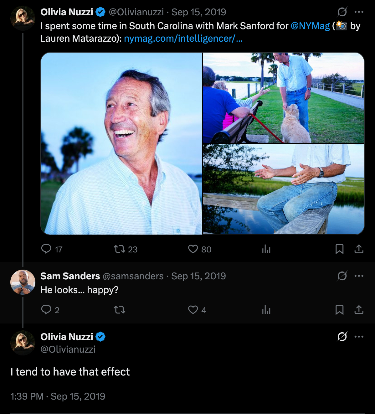The height and width of the screenshot is (414, 375).
Task: Retweet the Mark Sanford tweet
Action: click(119, 249)
